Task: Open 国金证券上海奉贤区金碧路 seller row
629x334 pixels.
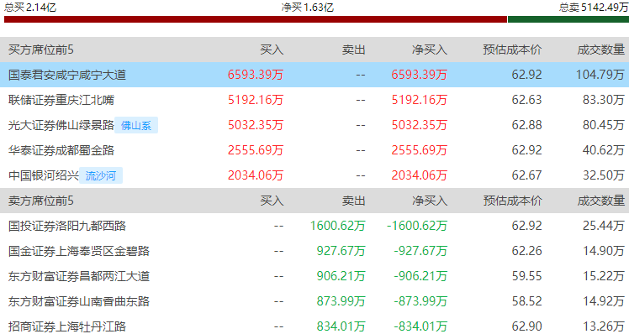Action: point(314,251)
